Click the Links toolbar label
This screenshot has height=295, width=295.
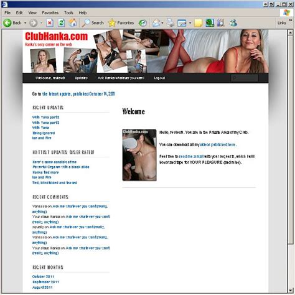click(282, 23)
